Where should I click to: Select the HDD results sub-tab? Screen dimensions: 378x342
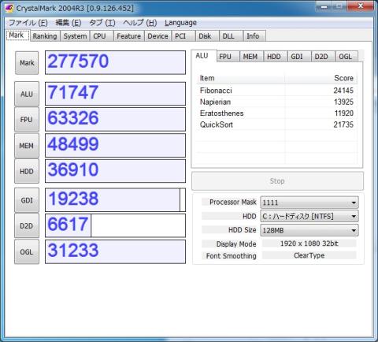tap(275, 57)
